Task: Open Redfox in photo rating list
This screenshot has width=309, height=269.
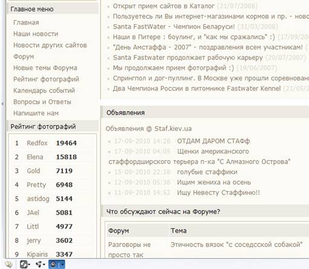Action: pos(37,143)
